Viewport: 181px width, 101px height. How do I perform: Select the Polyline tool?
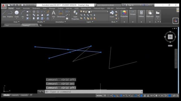[x=10, y=14]
